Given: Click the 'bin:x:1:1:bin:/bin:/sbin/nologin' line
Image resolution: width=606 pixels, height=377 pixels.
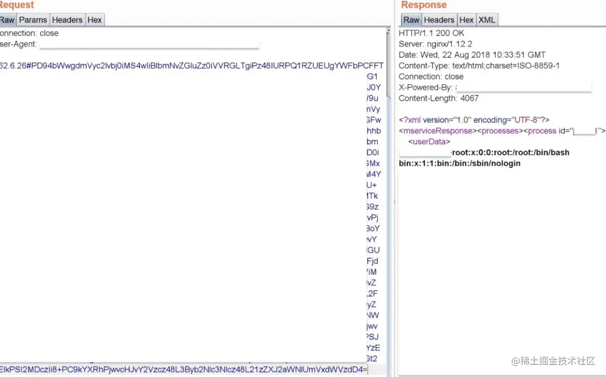Looking at the screenshot, I should pyautogui.click(x=459, y=163).
